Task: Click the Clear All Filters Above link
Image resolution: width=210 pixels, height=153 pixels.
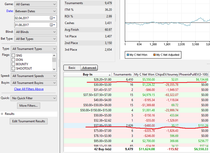Action: click(x=29, y=89)
